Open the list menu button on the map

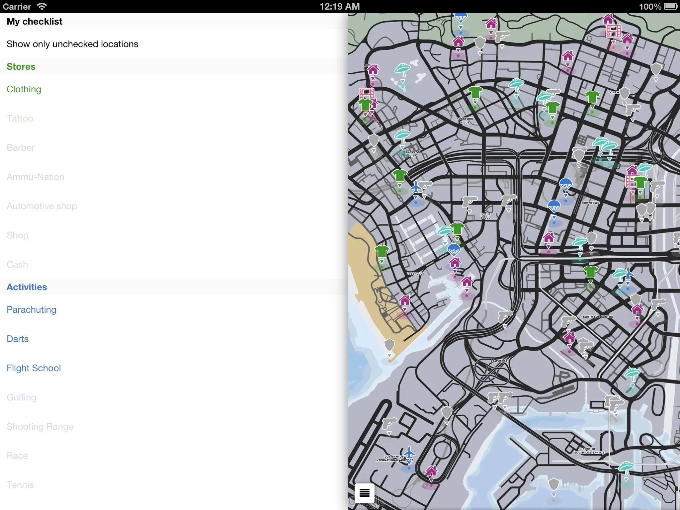364,493
